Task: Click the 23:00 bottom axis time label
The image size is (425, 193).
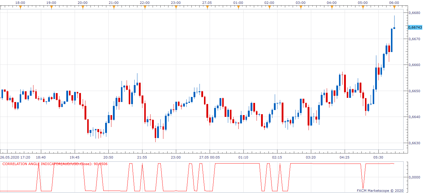Action: click(176, 157)
